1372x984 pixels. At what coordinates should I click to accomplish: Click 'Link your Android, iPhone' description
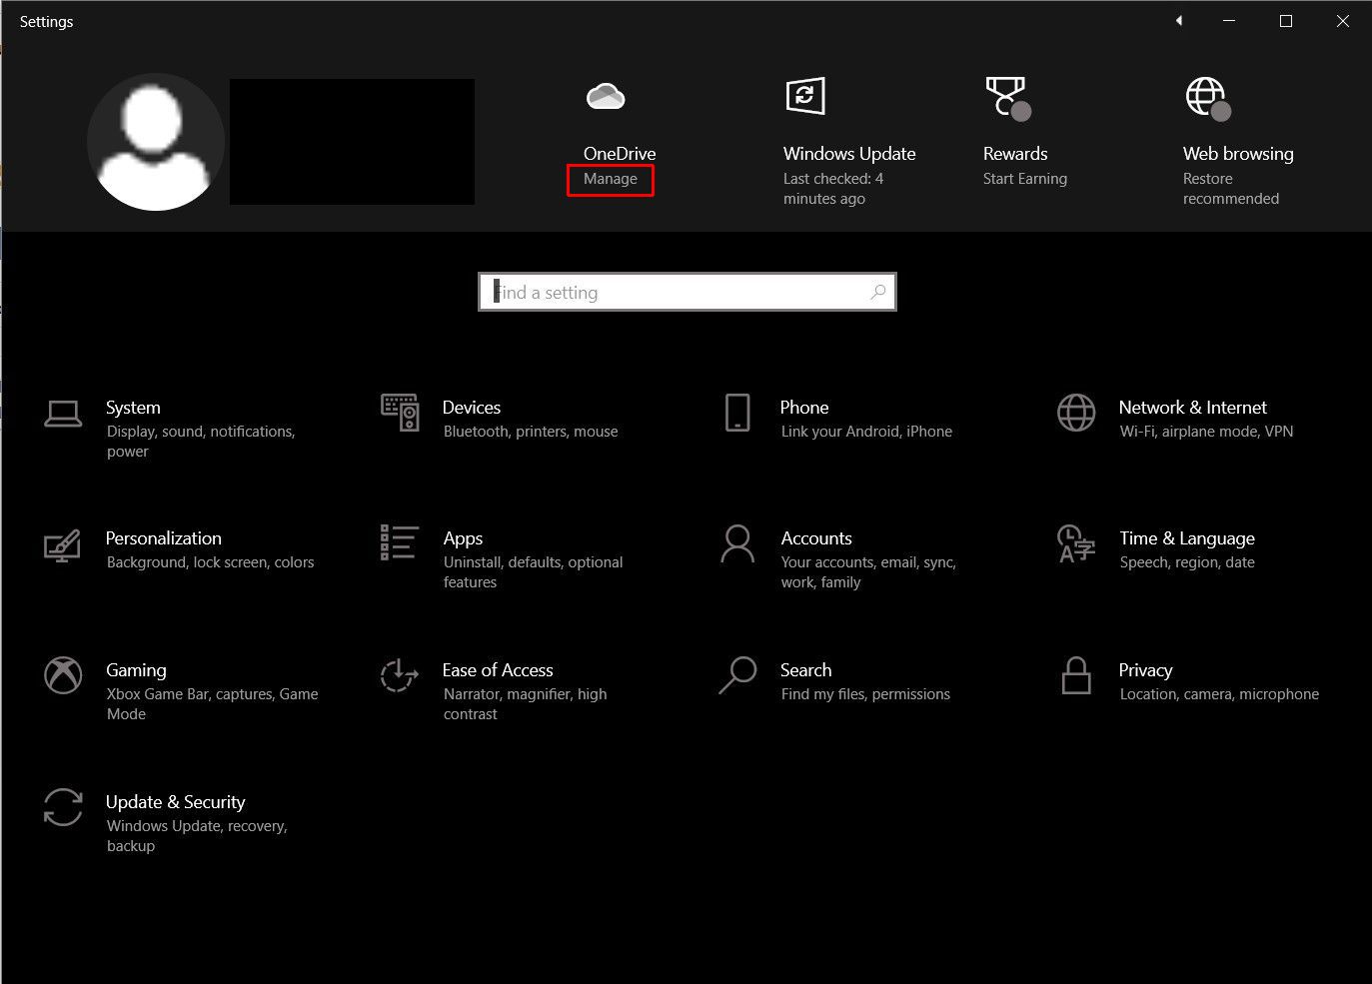click(x=866, y=432)
